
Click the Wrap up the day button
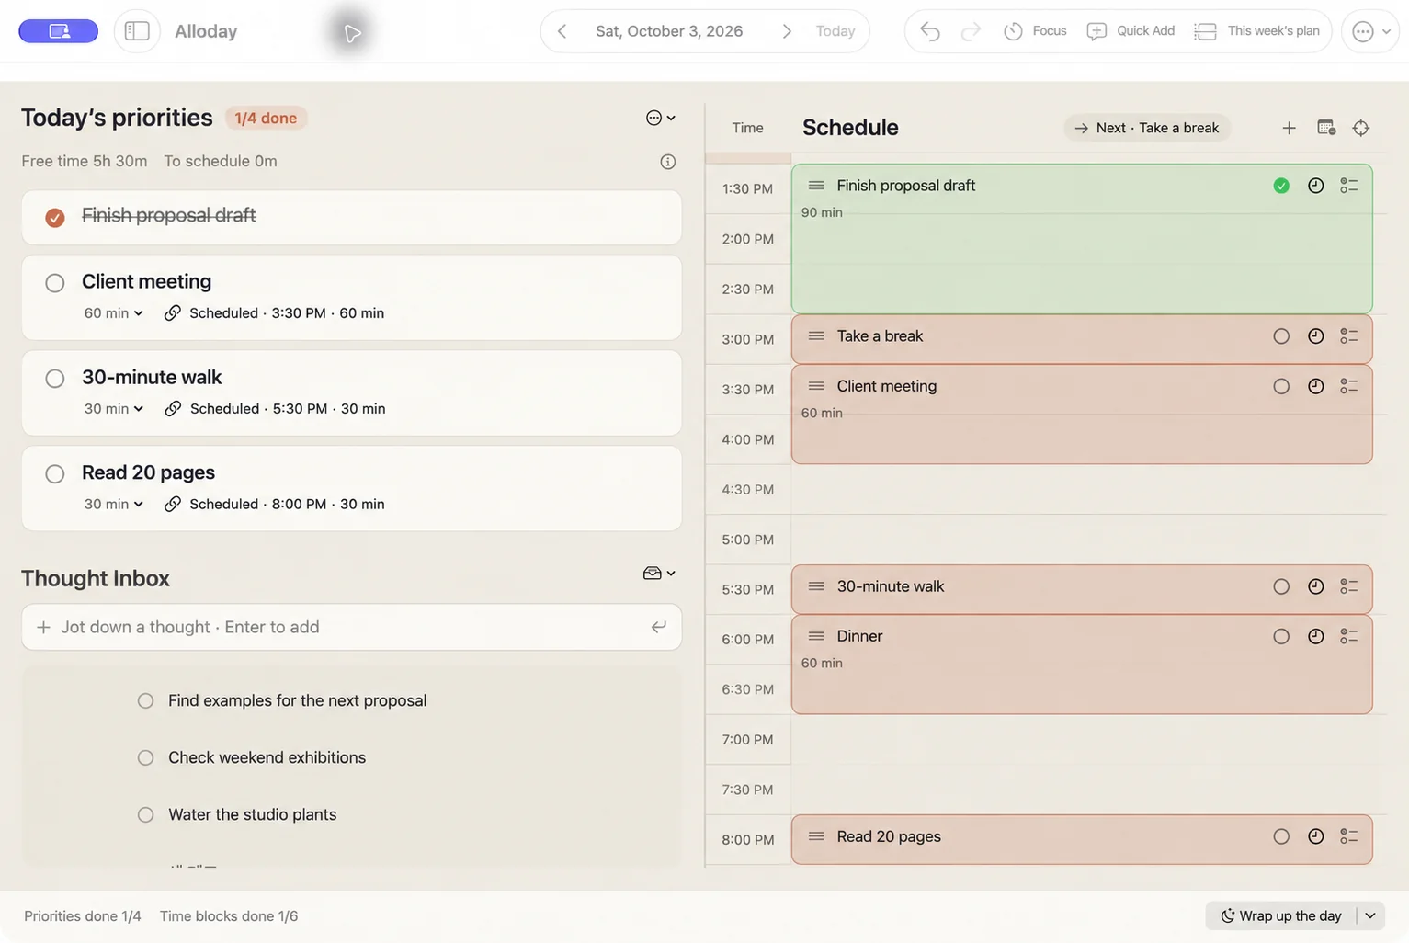1281,916
